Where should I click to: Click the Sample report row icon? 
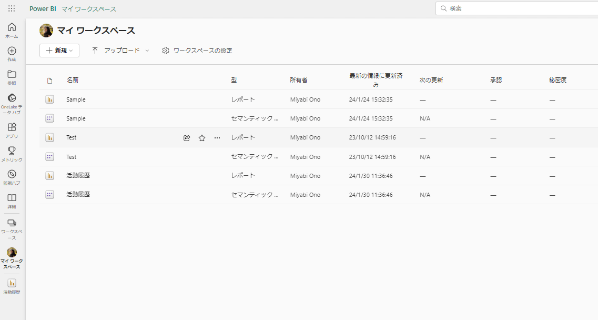click(49, 99)
